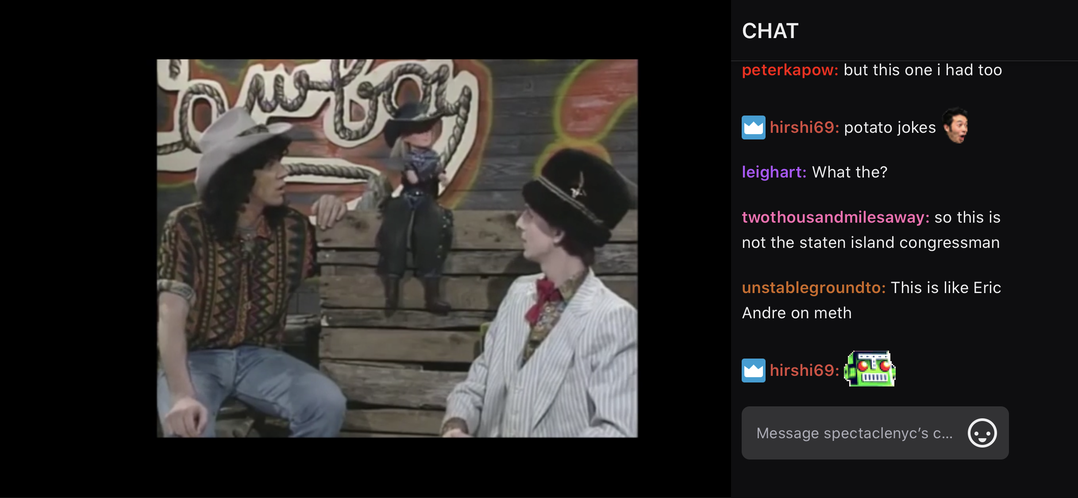Image resolution: width=1078 pixels, height=498 pixels.
Task: Click the surprised face emote after potato jokes
Action: (x=955, y=126)
